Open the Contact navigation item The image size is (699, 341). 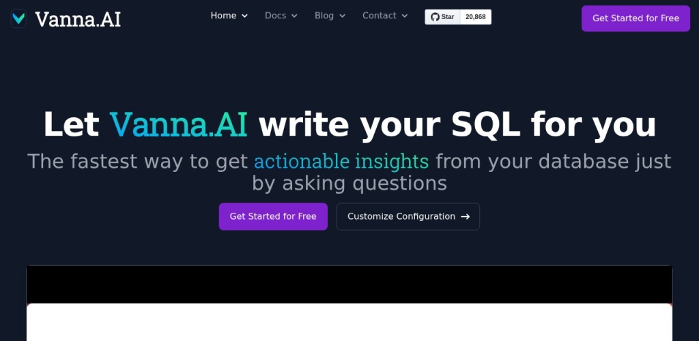click(x=379, y=16)
